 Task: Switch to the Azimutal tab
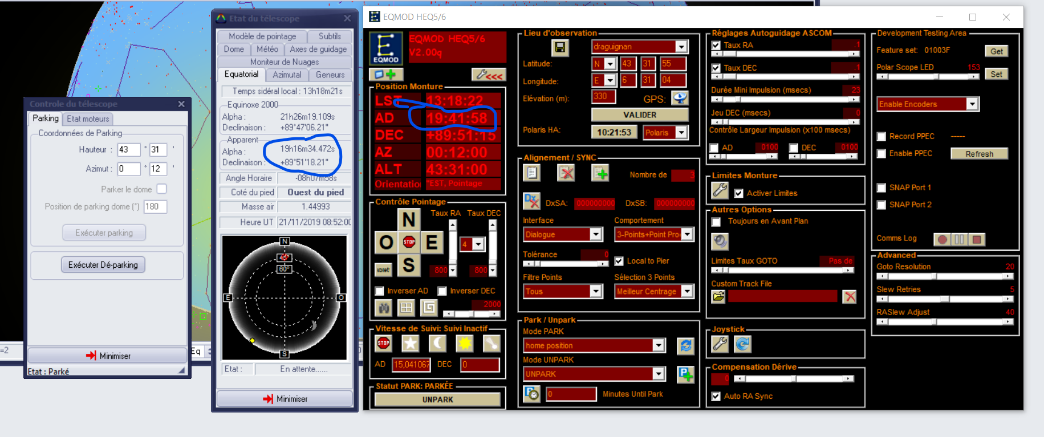(287, 75)
